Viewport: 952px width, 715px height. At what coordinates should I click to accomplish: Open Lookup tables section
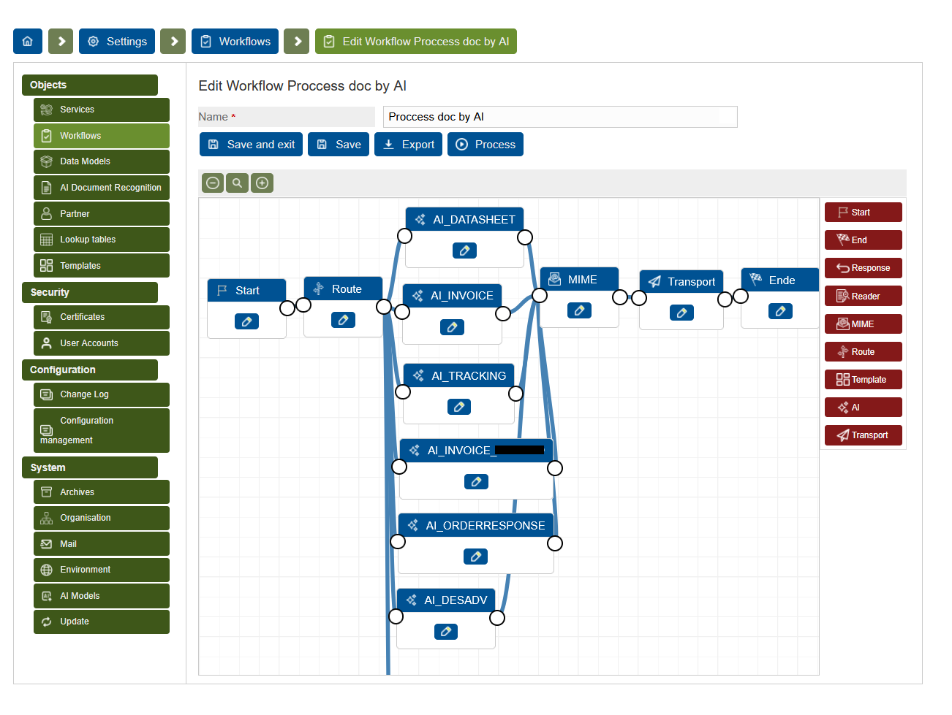(x=101, y=240)
